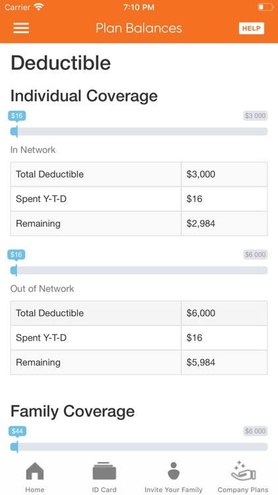Click the Out of Network progress bar
Screen dimensions: 278x495
pyautogui.click(x=139, y=270)
